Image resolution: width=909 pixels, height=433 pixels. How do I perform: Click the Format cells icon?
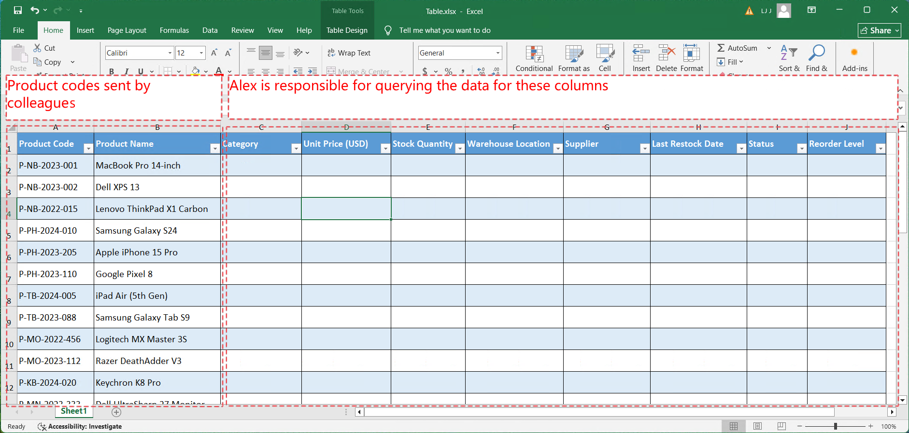692,53
